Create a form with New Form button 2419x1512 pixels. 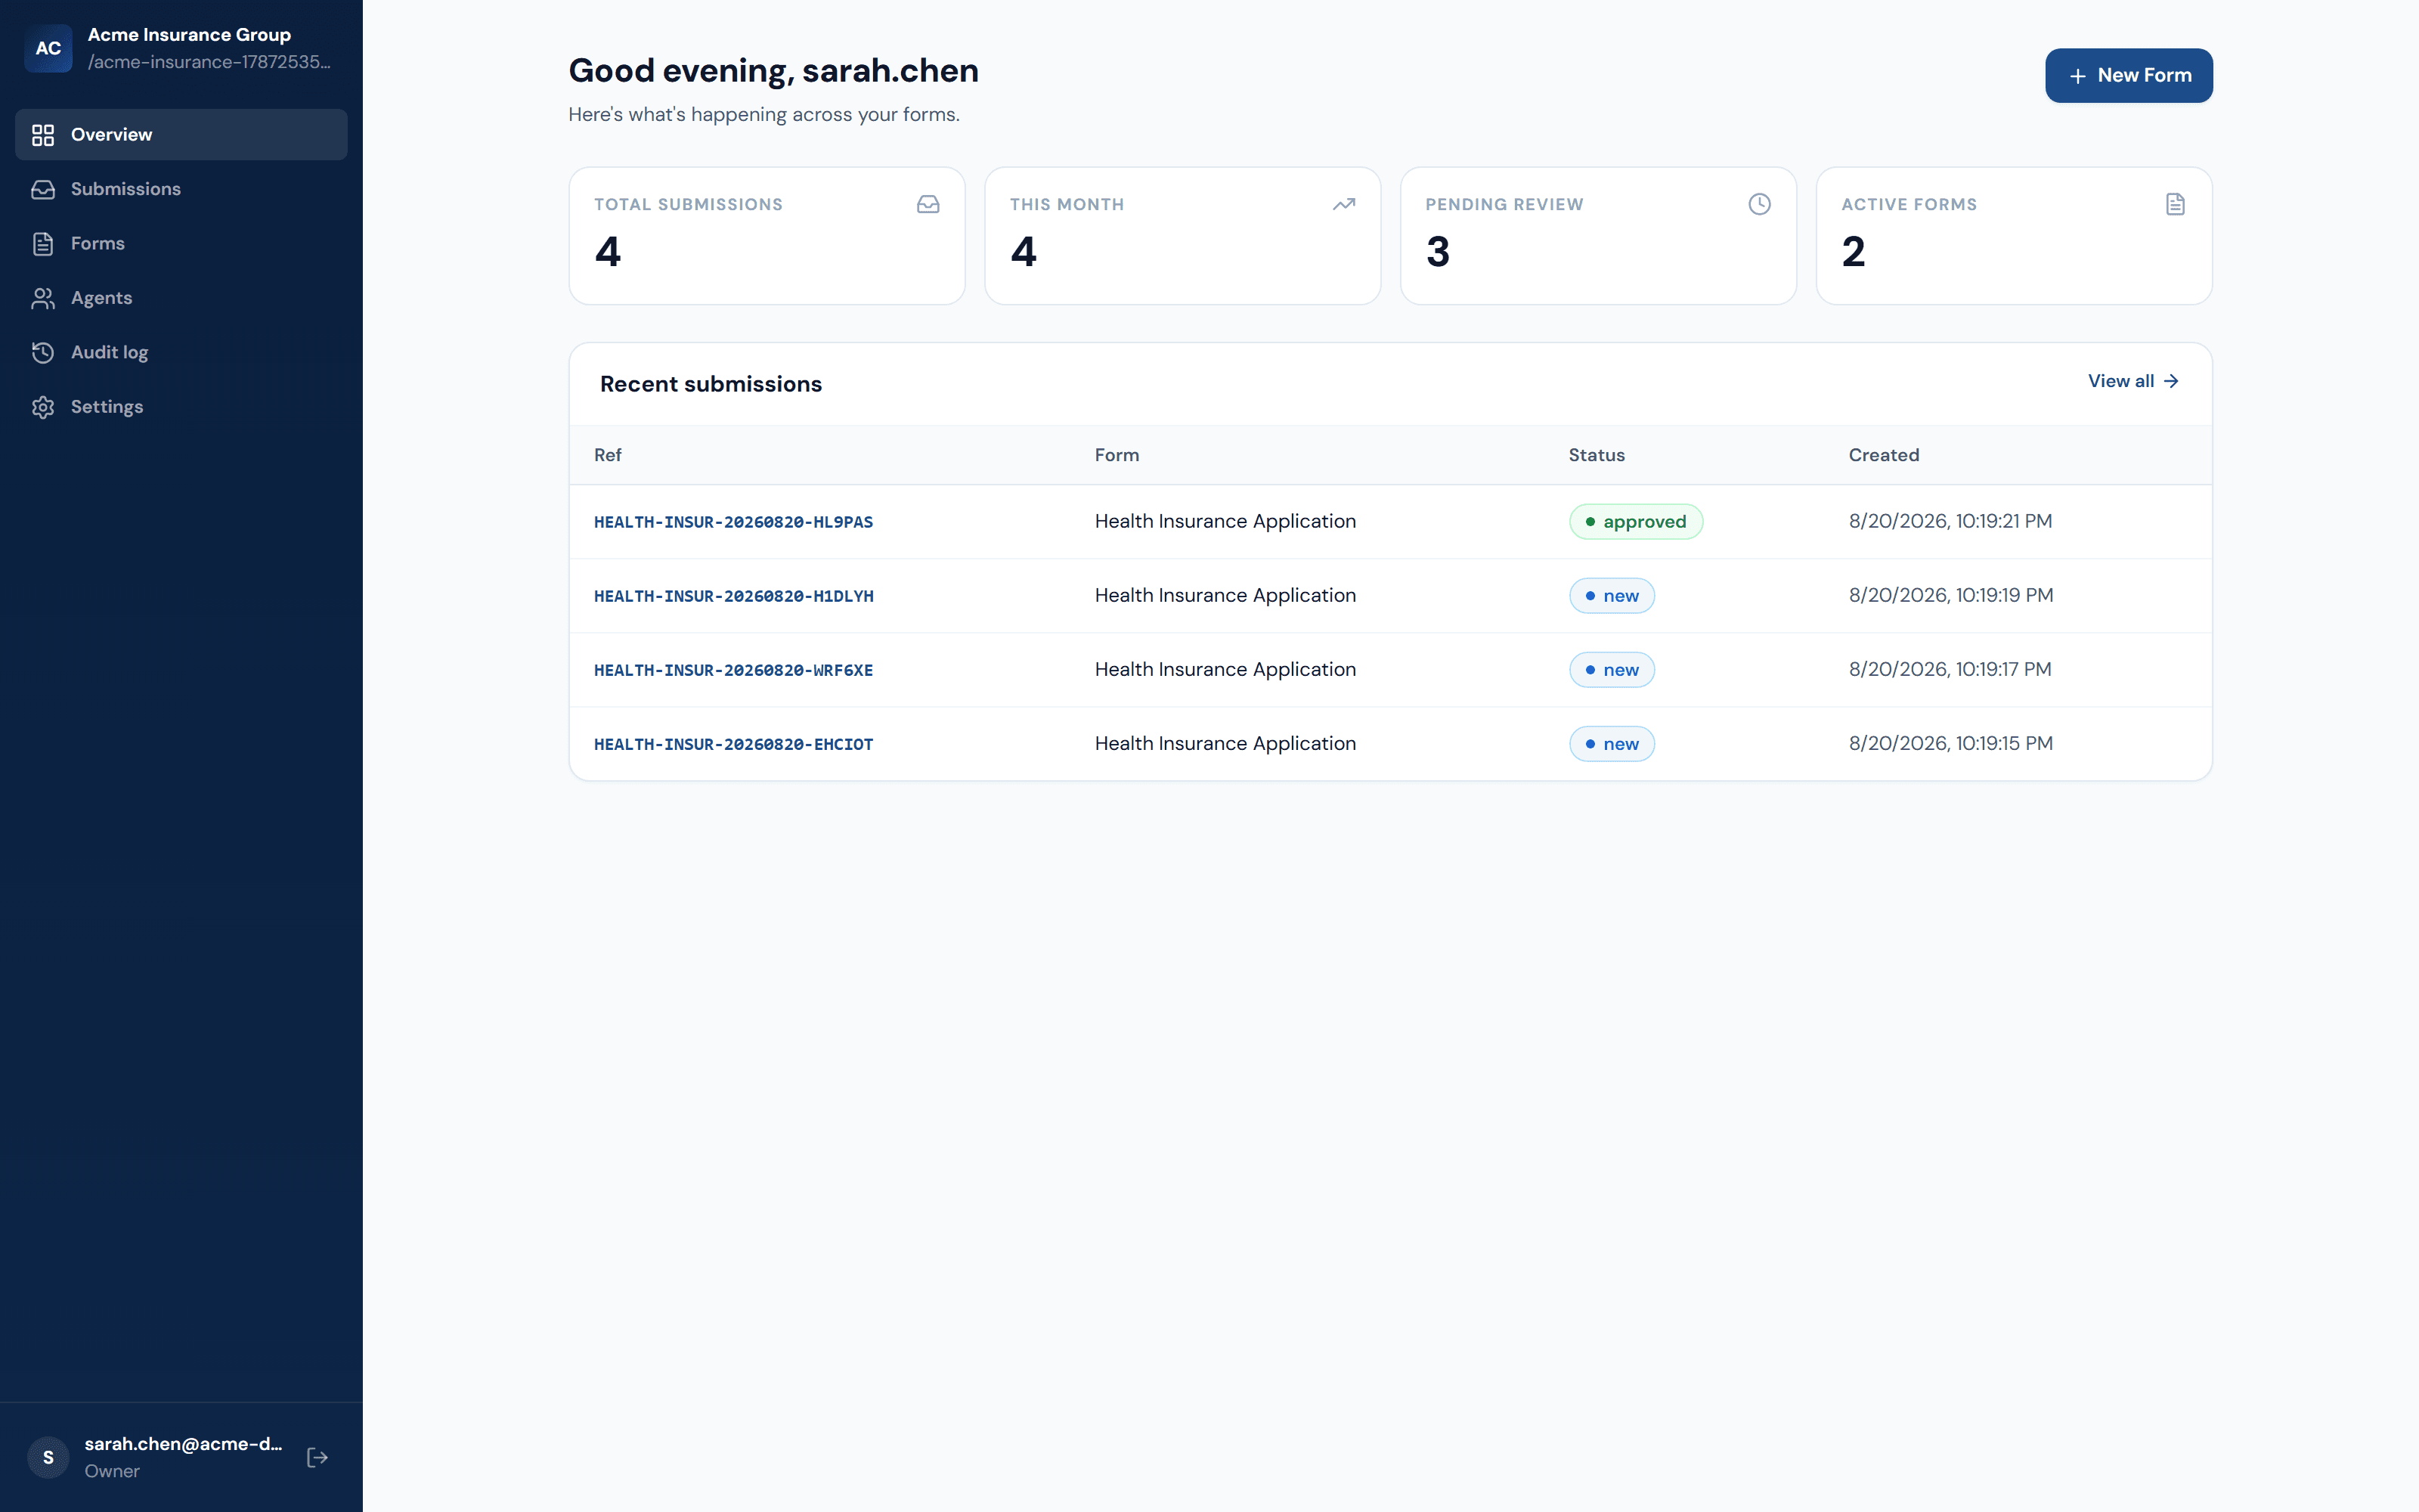[2128, 76]
